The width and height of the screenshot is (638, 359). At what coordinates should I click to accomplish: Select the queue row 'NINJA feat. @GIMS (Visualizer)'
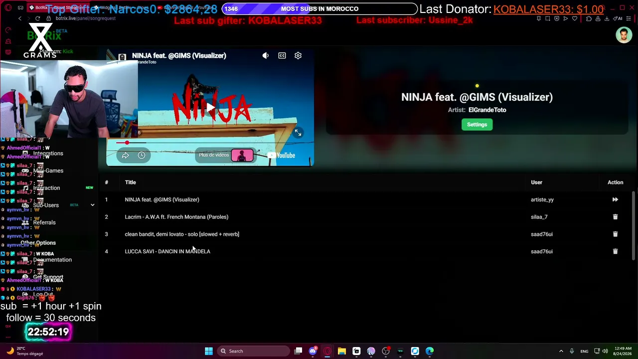(x=162, y=199)
